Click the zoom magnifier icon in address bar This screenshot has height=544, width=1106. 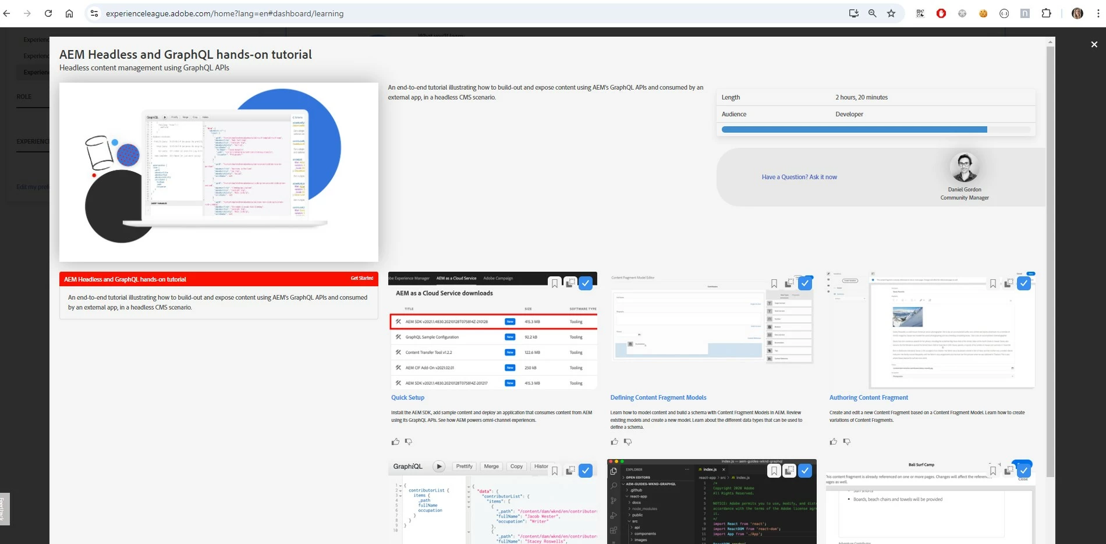pyautogui.click(x=873, y=13)
